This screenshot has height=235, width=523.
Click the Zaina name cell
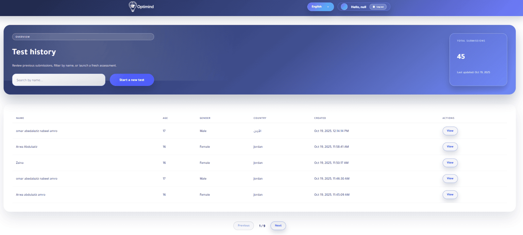[20, 163]
